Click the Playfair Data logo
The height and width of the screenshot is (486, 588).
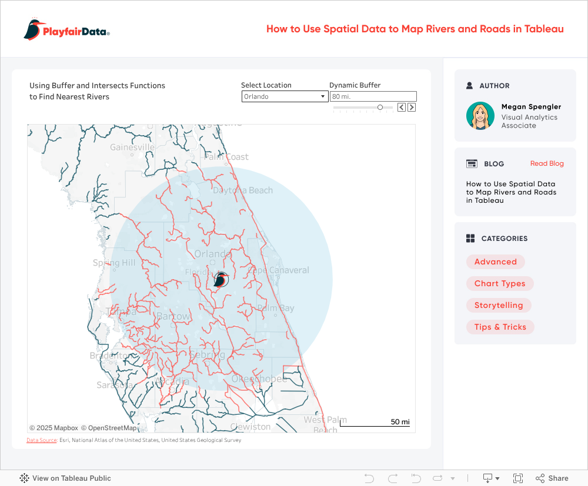(66, 29)
